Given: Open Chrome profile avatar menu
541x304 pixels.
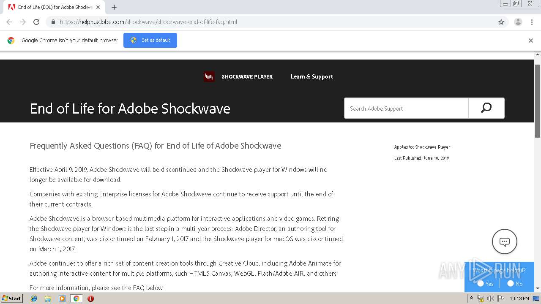Looking at the screenshot, I should tap(518, 22).
